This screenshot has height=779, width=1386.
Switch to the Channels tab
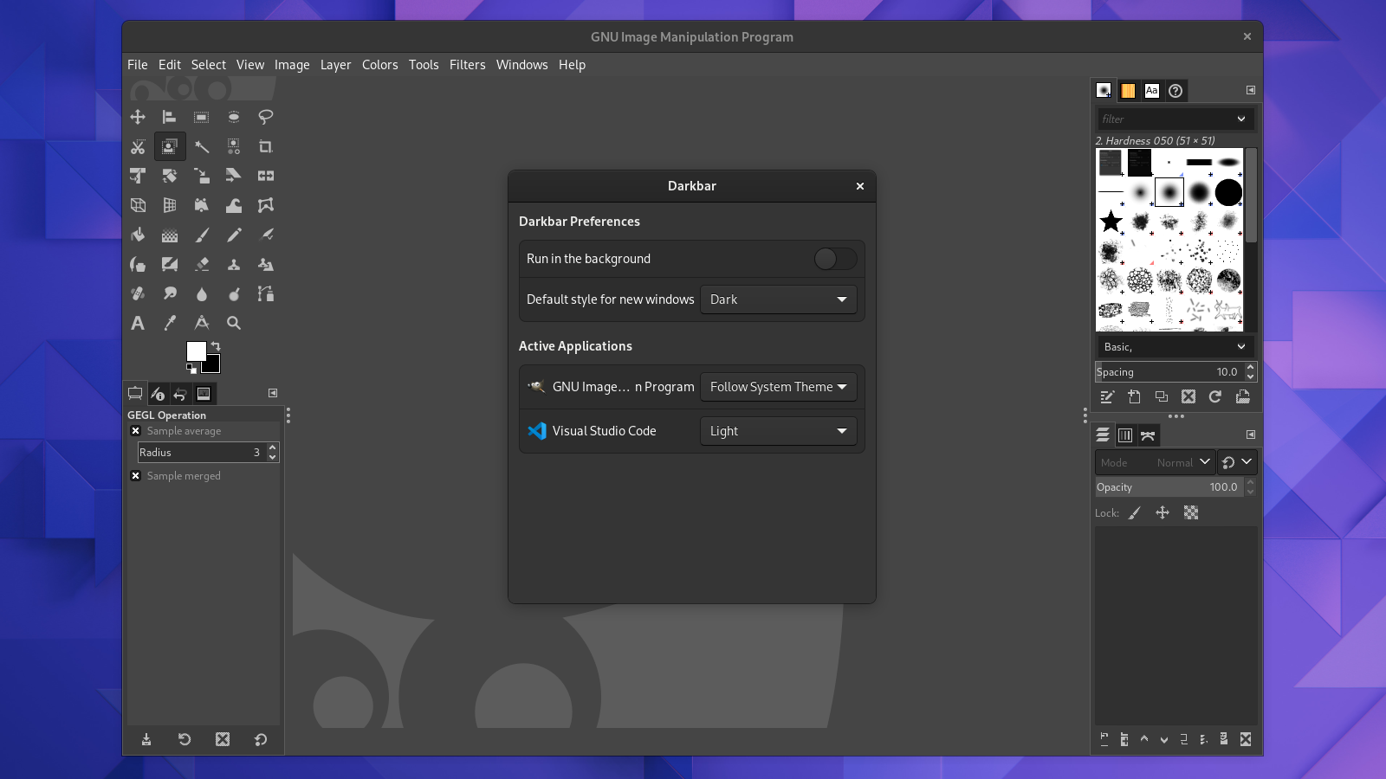tap(1125, 435)
